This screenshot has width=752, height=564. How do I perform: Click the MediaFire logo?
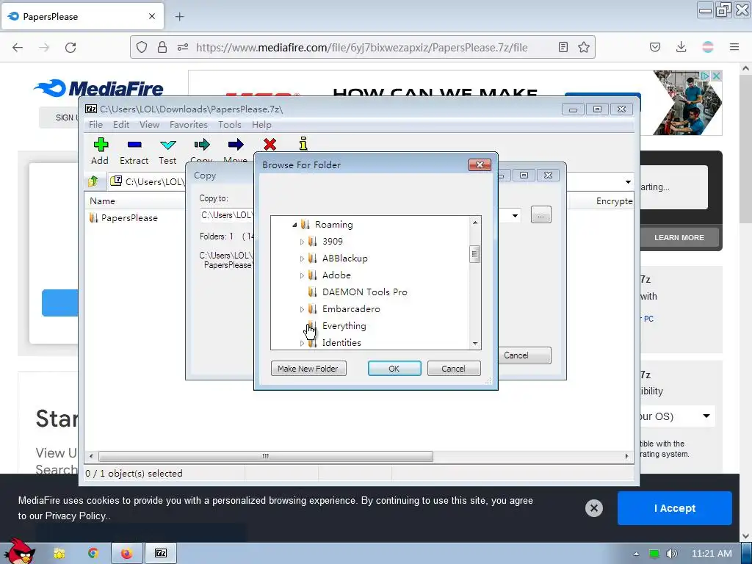[x=99, y=88]
